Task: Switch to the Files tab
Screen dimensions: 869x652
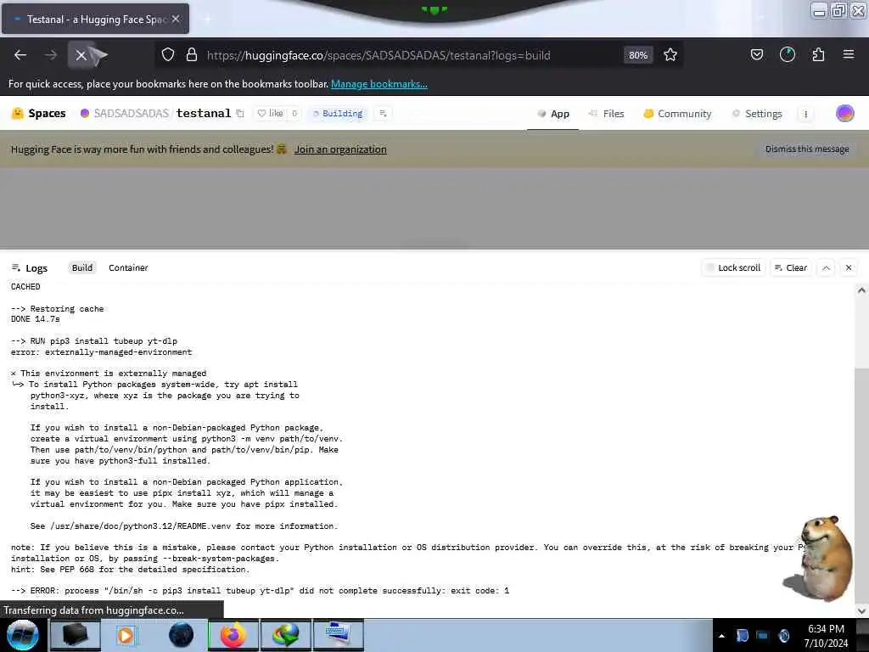Action: (x=606, y=114)
